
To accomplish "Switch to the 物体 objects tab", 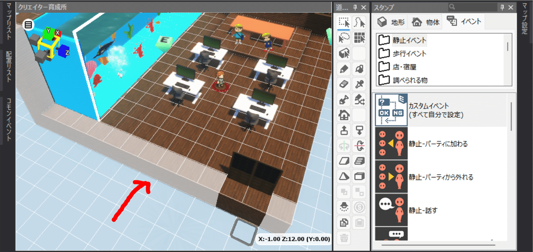I will pyautogui.click(x=426, y=22).
